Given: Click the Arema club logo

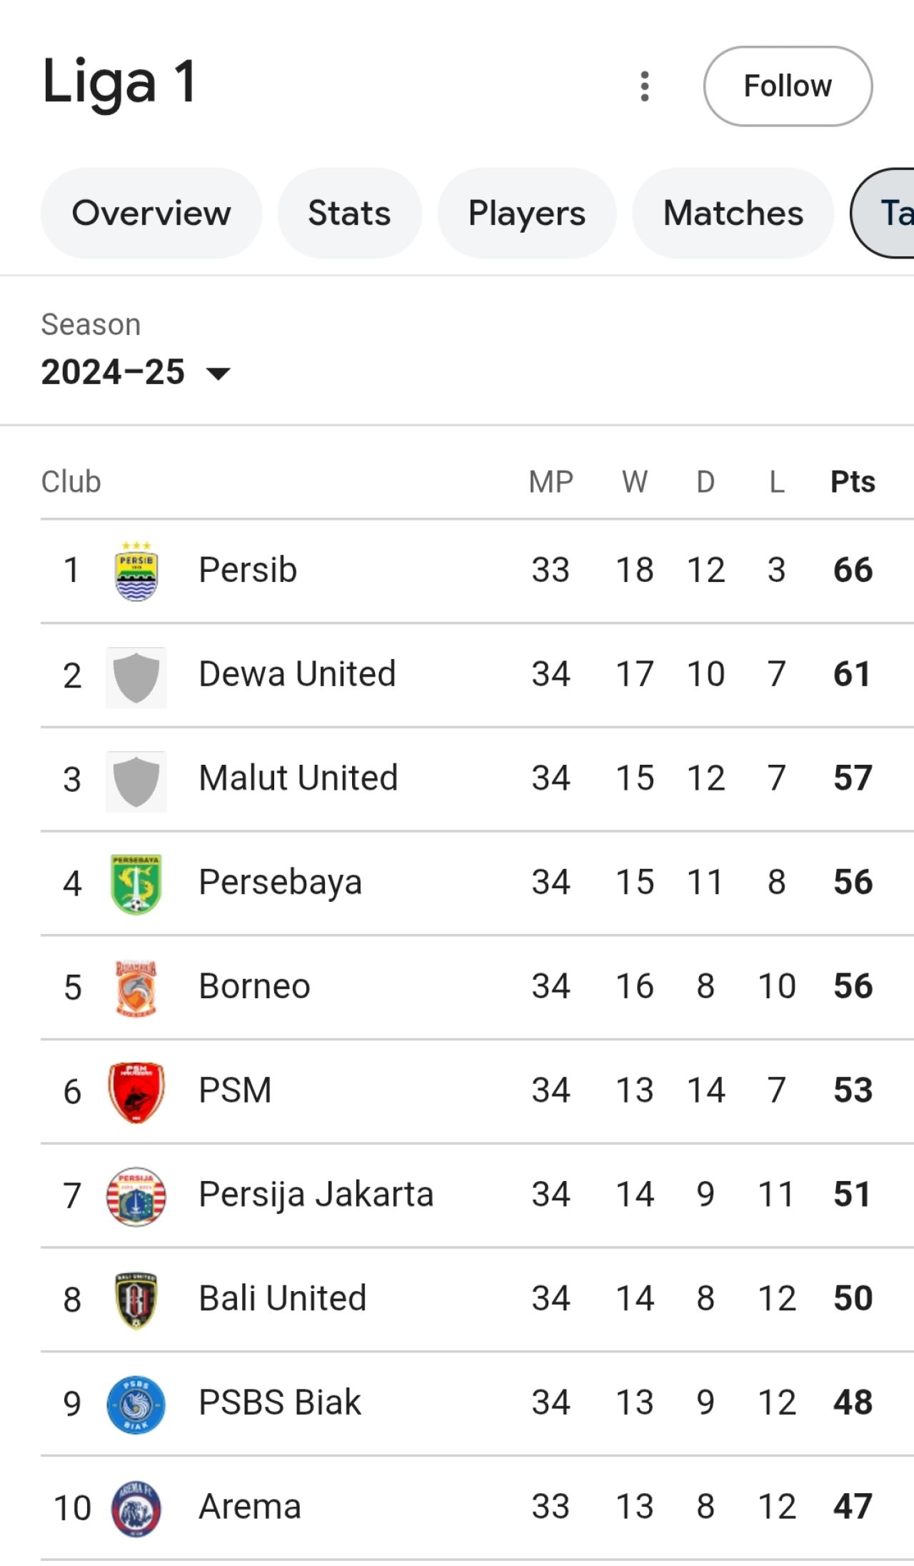Looking at the screenshot, I should pyautogui.click(x=136, y=1509).
